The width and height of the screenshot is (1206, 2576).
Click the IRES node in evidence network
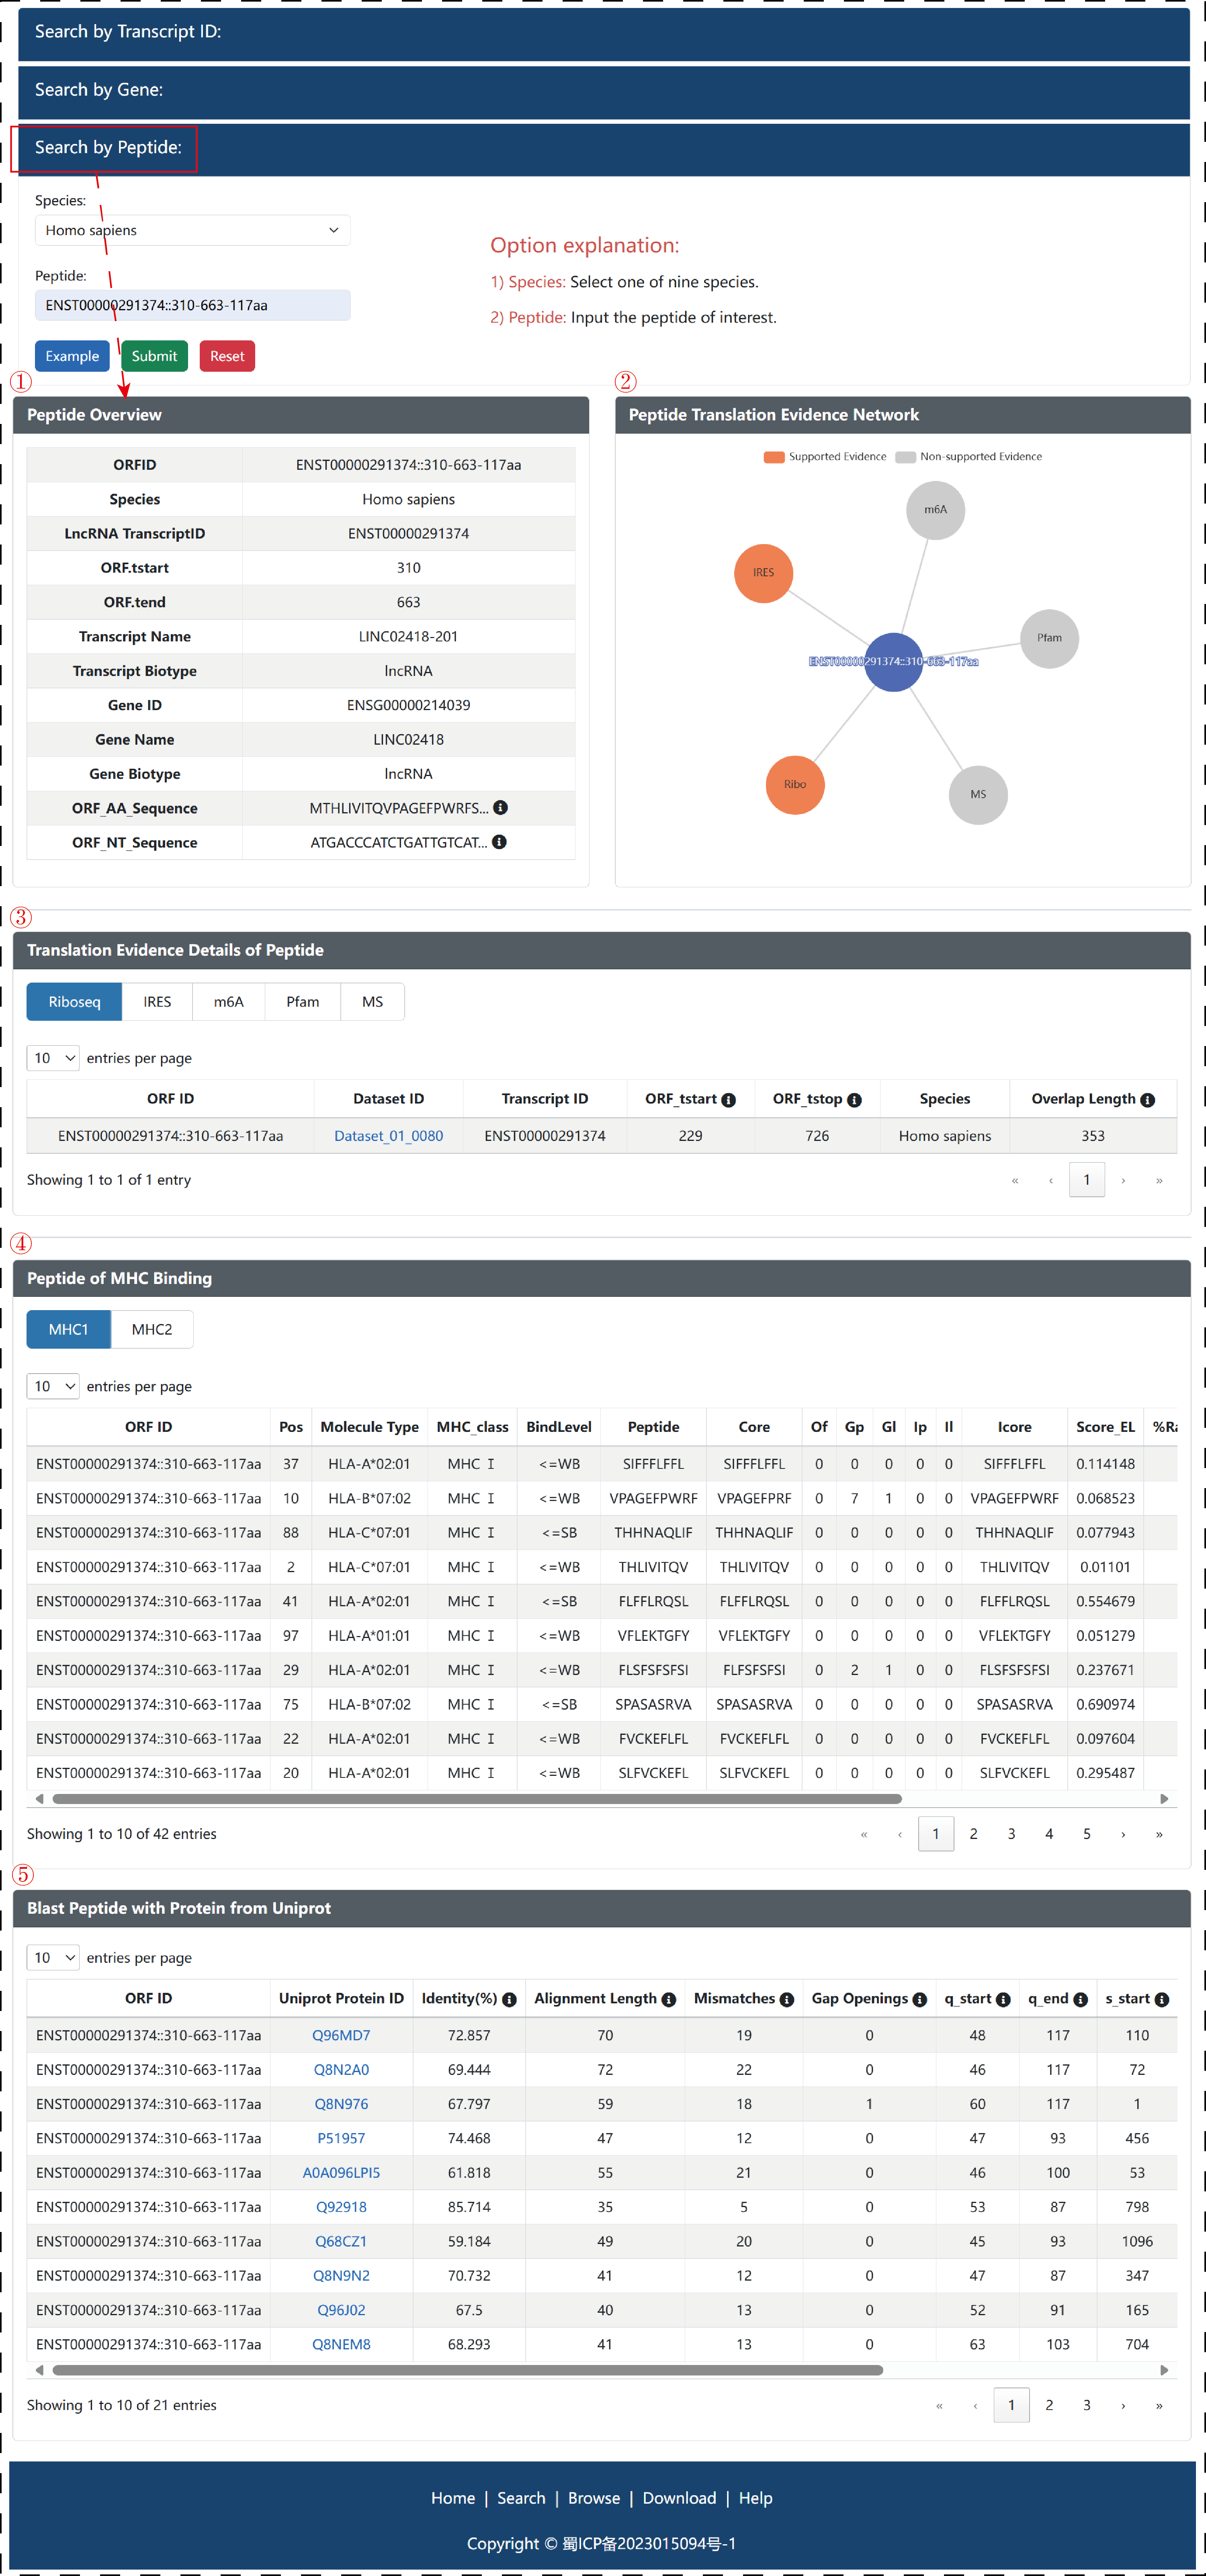click(763, 573)
